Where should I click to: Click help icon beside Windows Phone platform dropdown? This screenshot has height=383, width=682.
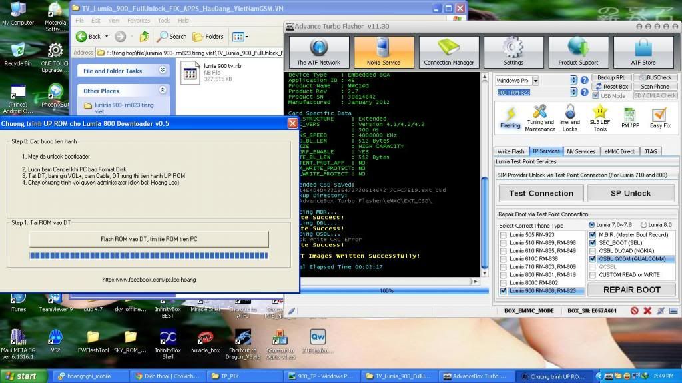click(585, 80)
